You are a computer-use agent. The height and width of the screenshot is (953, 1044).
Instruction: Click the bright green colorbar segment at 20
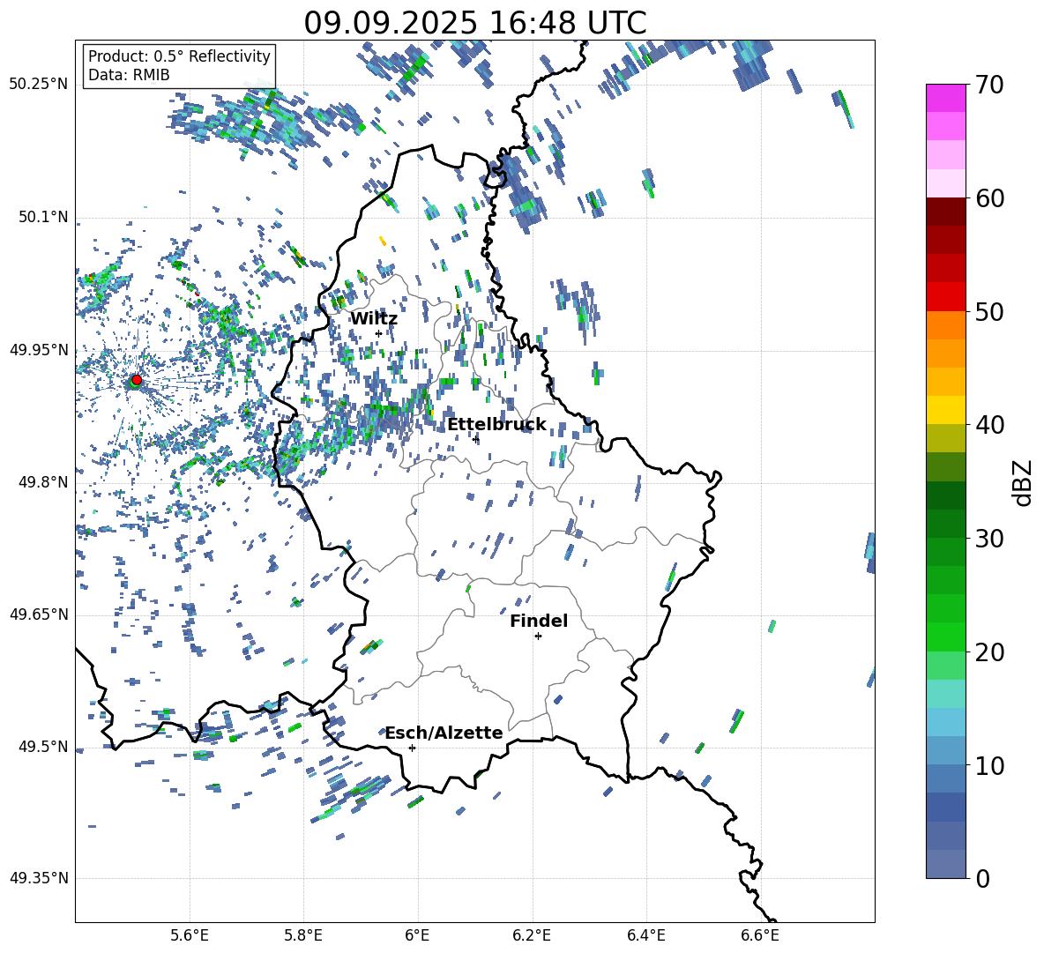(946, 637)
